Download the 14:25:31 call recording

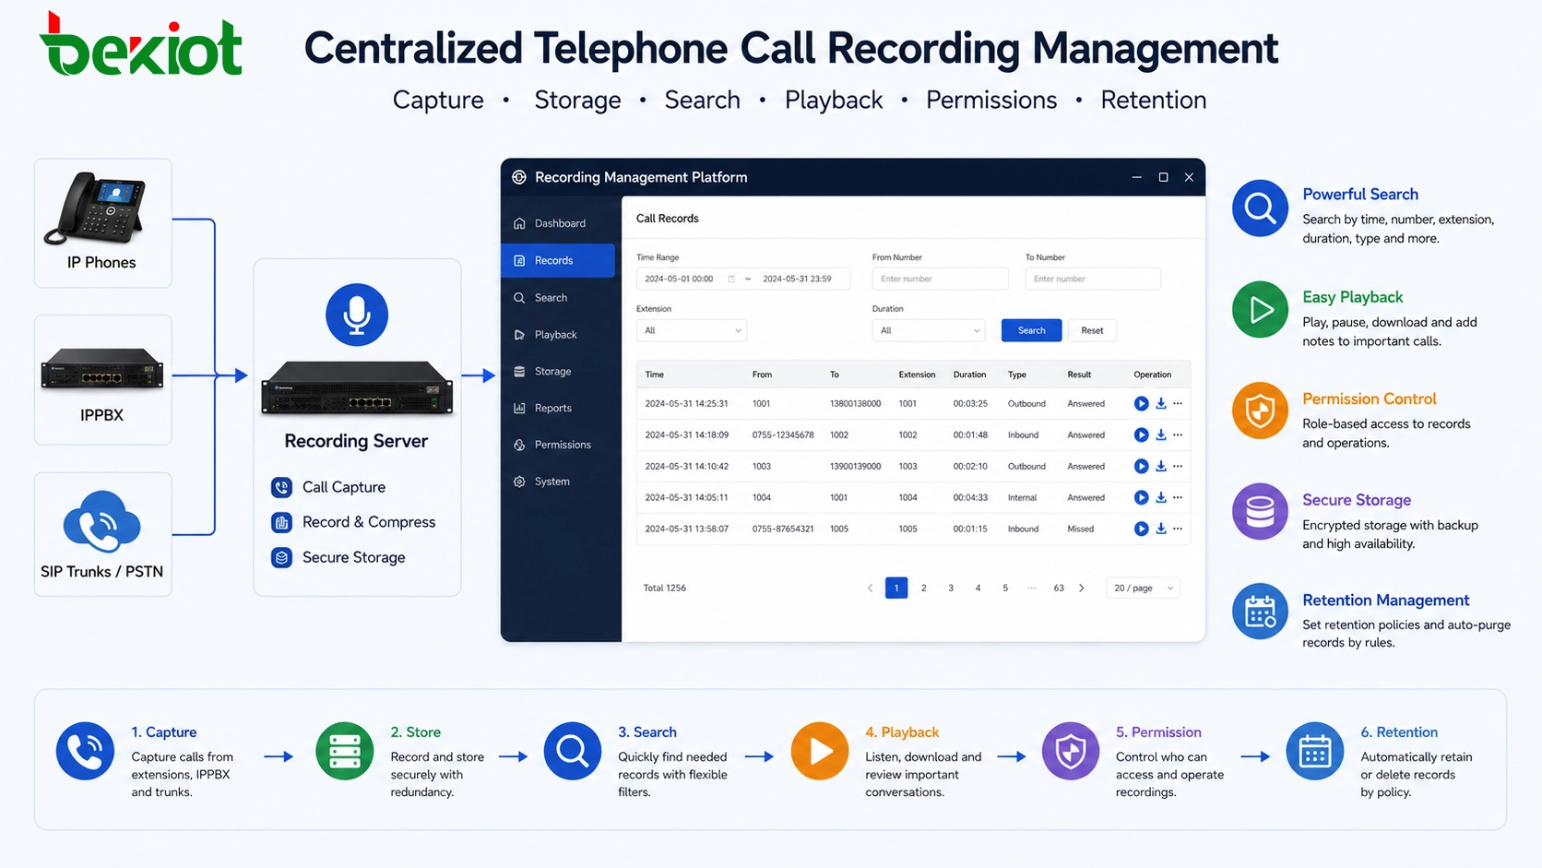1161,403
